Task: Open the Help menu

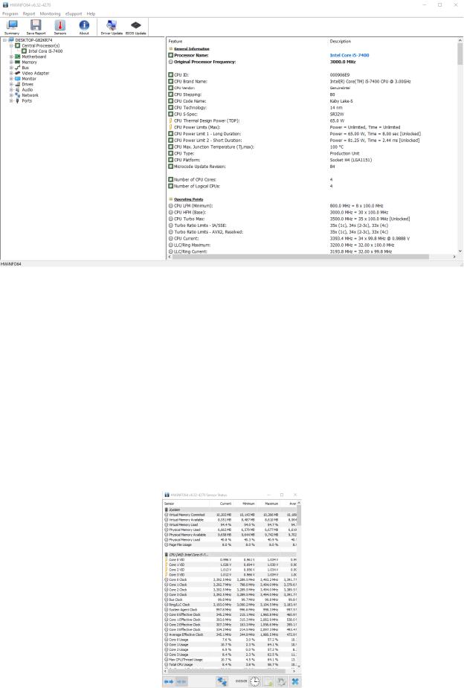Action: (x=91, y=13)
